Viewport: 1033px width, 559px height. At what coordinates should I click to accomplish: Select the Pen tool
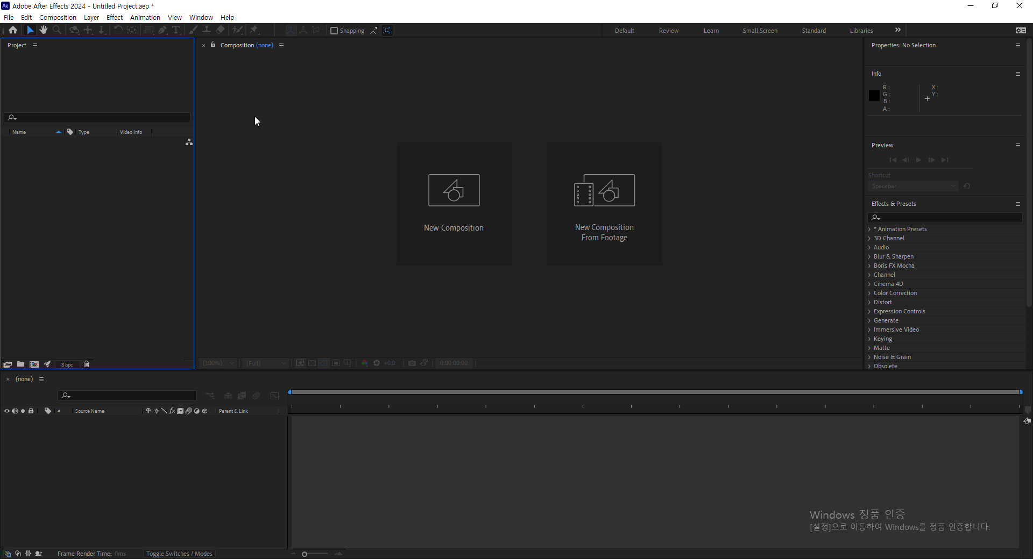pos(162,30)
